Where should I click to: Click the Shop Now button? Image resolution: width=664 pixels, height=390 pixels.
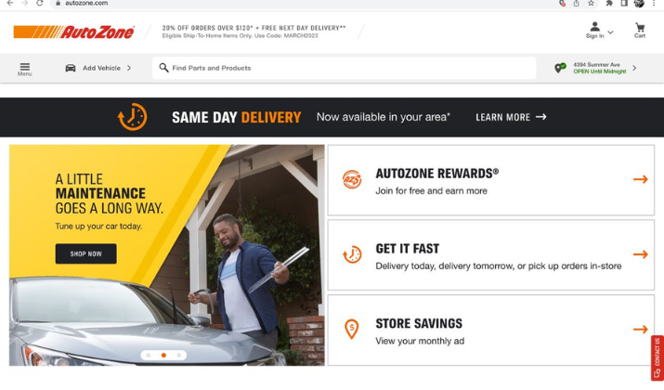[x=86, y=253]
